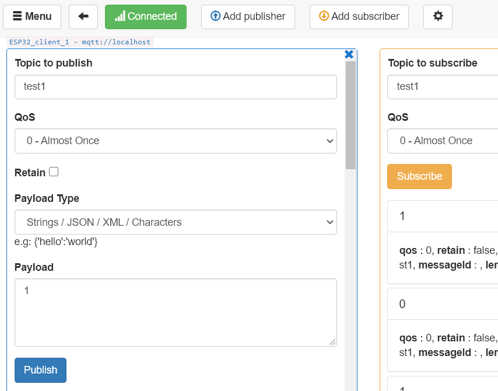Screen dimensions: 498x391
Task: Expand the publisher QoS dropdown
Action: pyautogui.click(x=176, y=141)
